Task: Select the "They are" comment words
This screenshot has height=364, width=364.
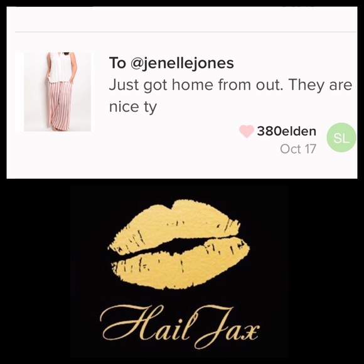Action: tap(321, 85)
